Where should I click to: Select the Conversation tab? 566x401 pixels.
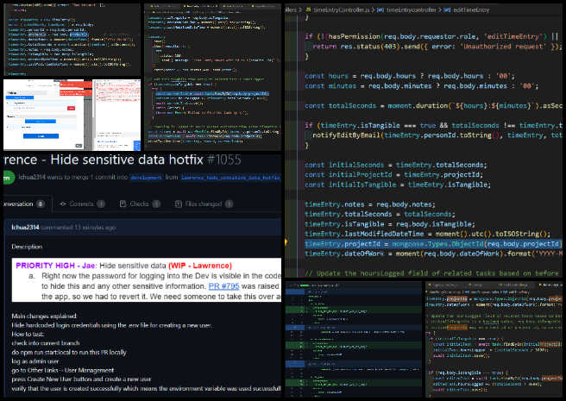pos(24,204)
